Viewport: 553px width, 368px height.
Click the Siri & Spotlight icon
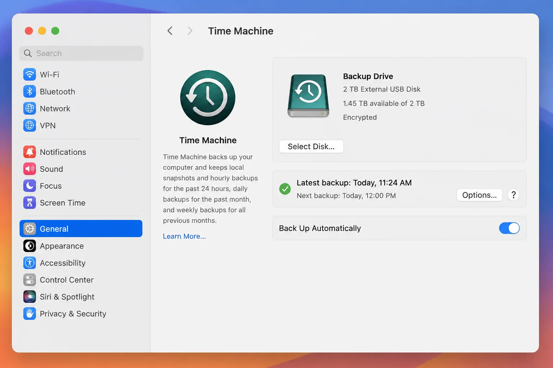tap(30, 296)
